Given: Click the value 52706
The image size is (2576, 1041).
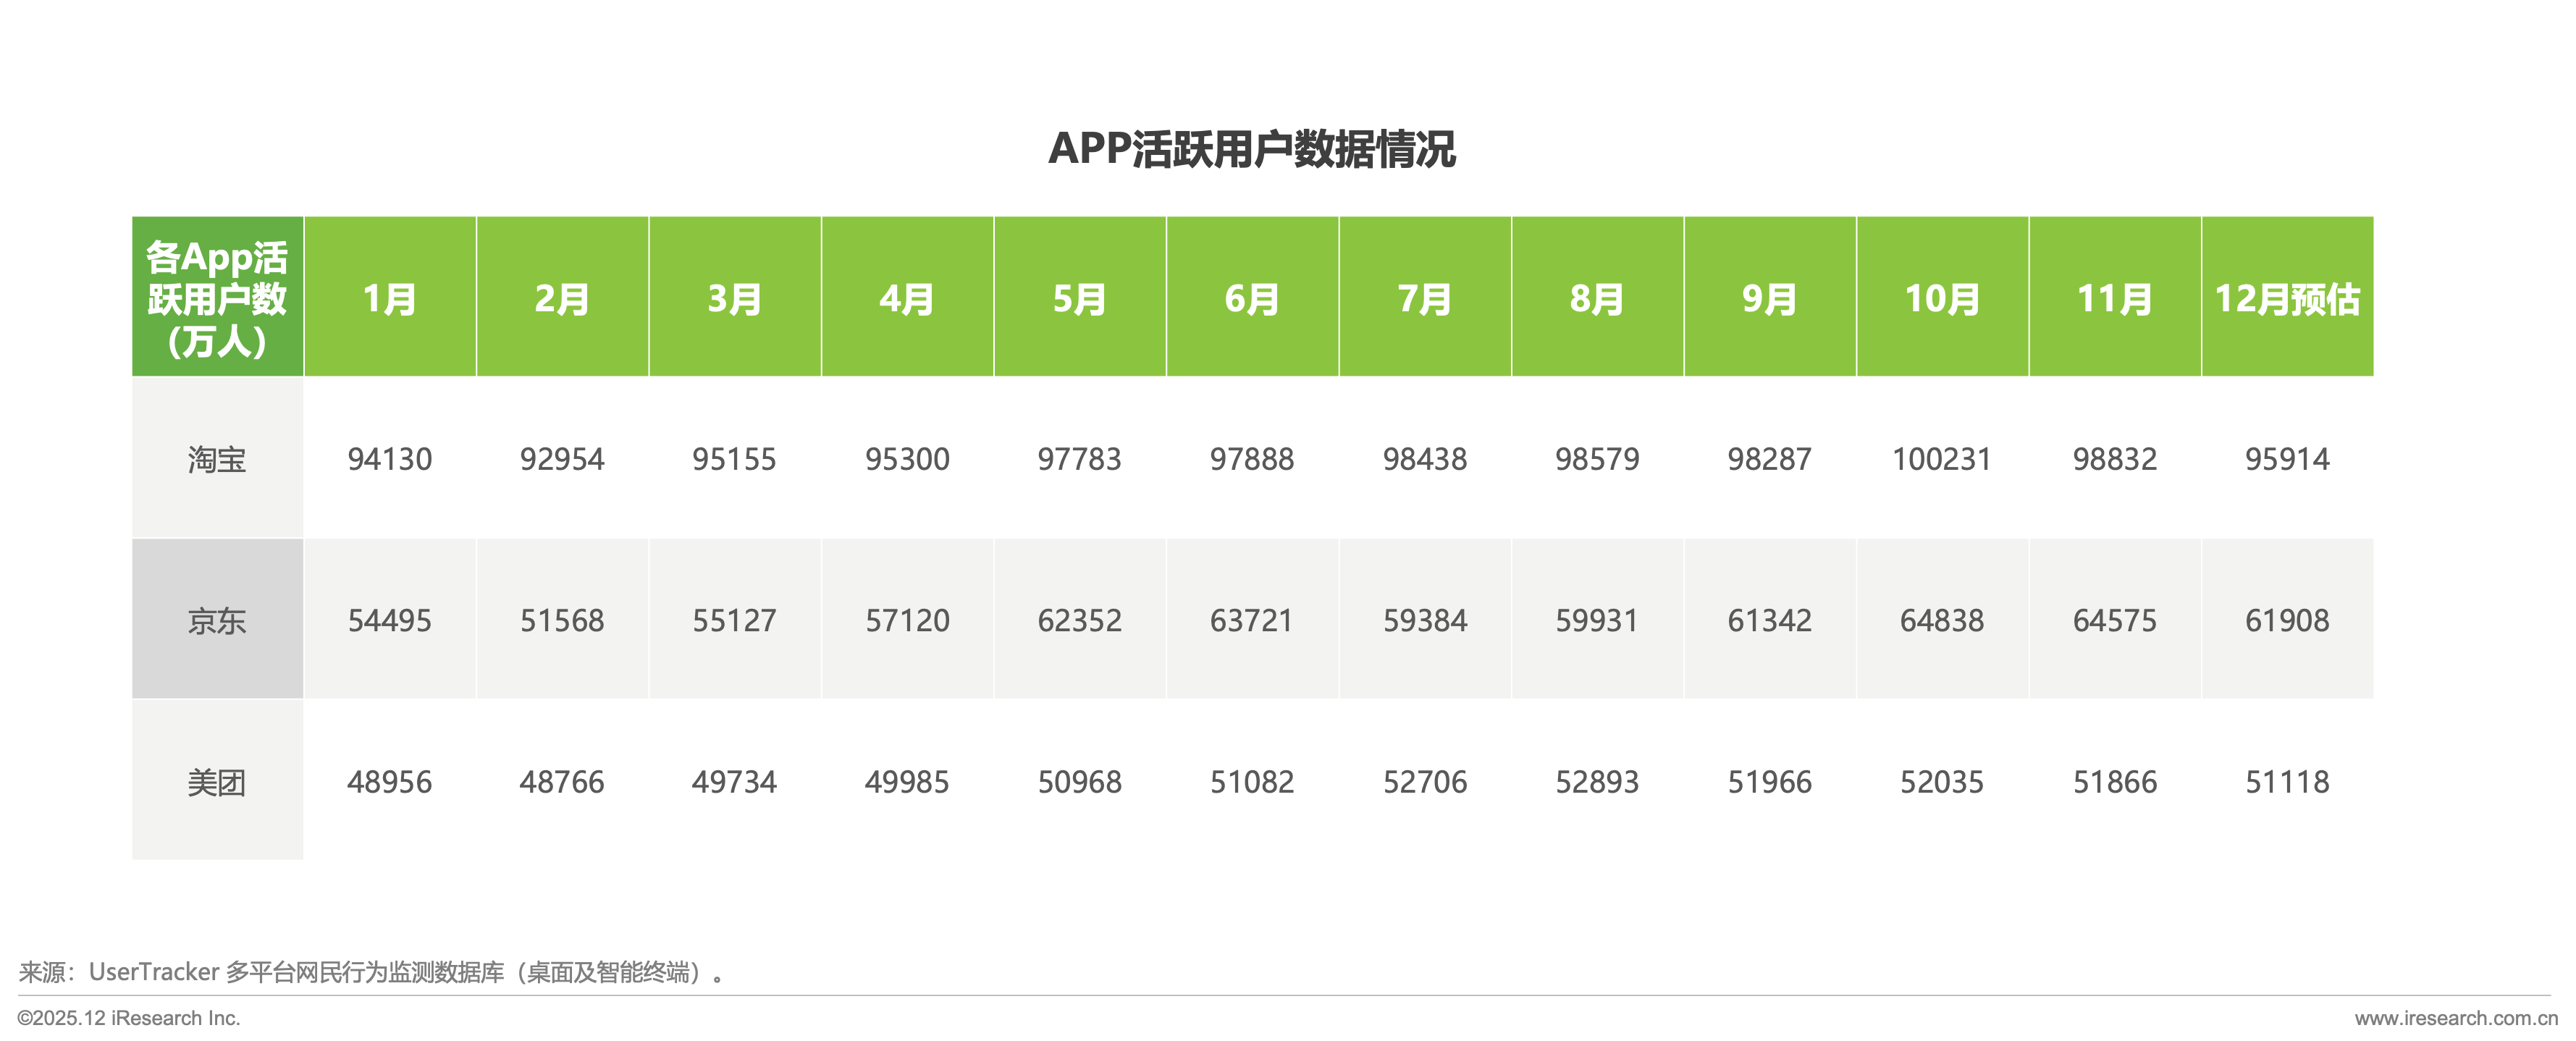Looking at the screenshot, I should [1425, 781].
